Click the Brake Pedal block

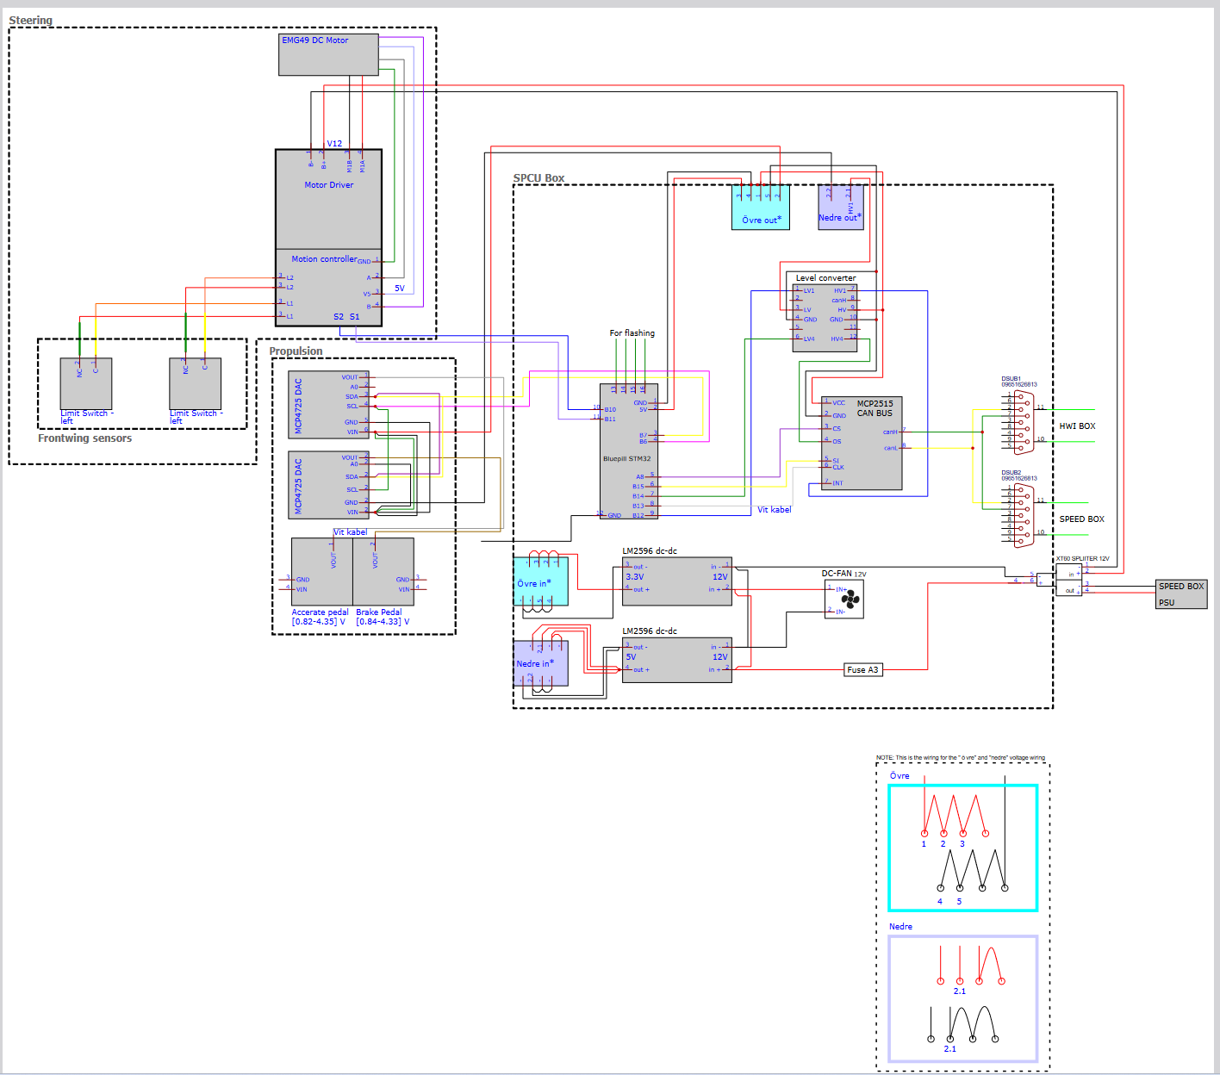pyautogui.click(x=383, y=572)
